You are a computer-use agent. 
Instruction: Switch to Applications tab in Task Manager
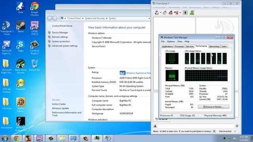[x=167, y=47]
